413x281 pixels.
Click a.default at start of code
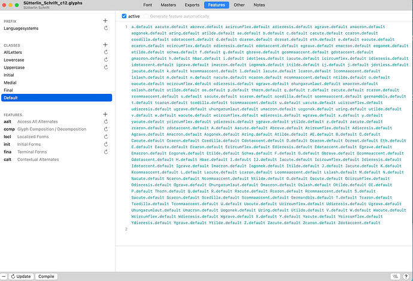tap(142, 27)
